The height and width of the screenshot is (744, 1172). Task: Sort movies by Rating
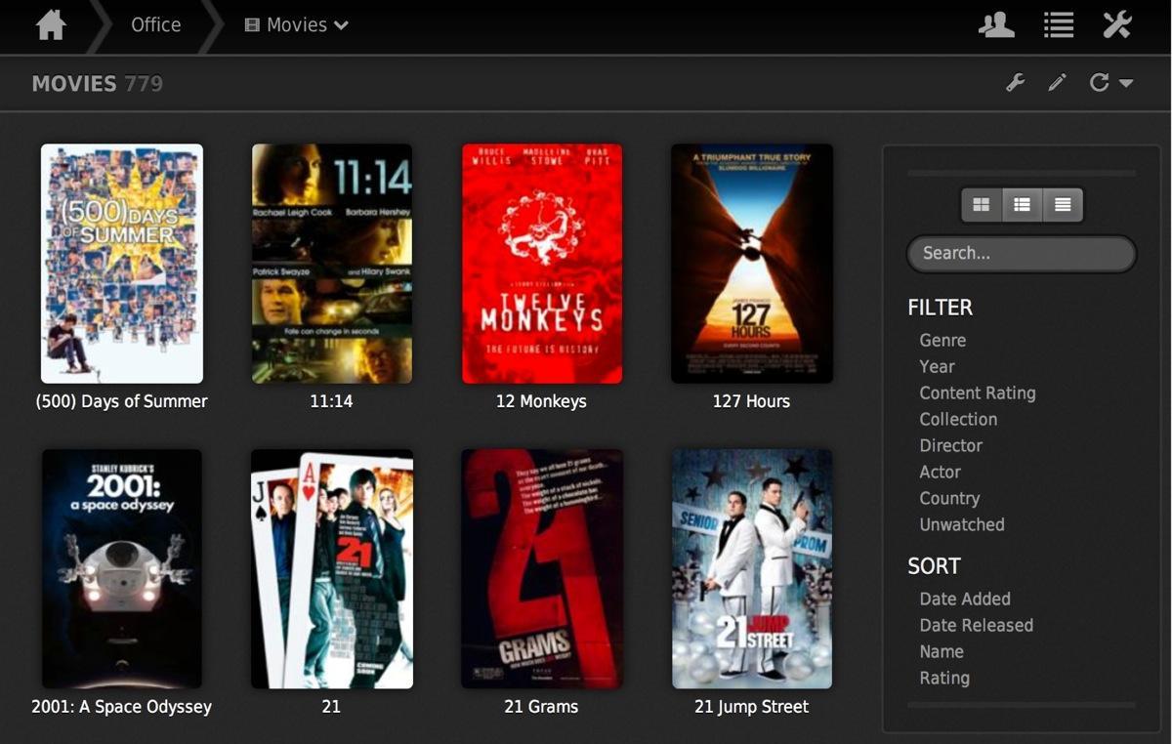pos(944,679)
